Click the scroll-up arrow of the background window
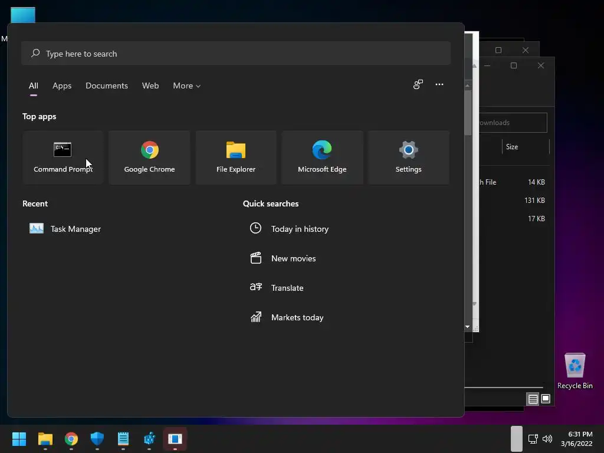 [467, 85]
